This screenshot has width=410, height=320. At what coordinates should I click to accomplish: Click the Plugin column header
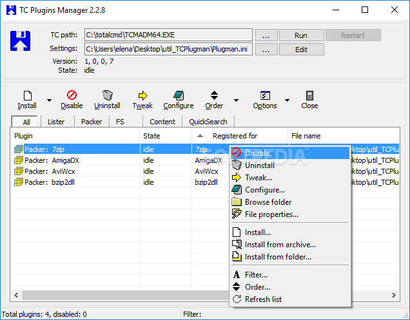(x=75, y=136)
